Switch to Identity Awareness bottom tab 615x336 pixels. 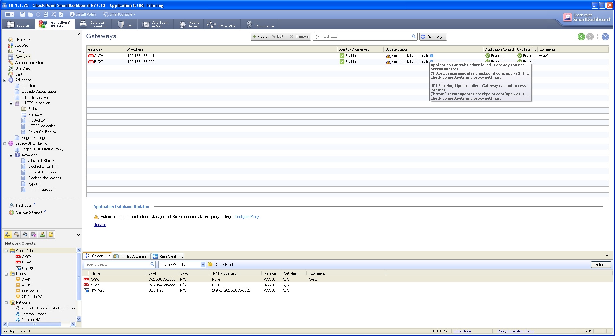pyautogui.click(x=132, y=256)
